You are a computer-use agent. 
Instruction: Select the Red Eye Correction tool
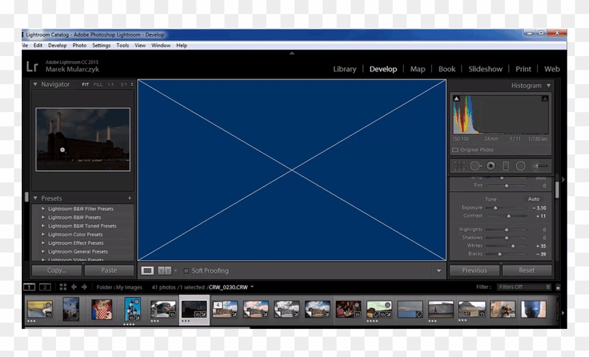pos(491,166)
